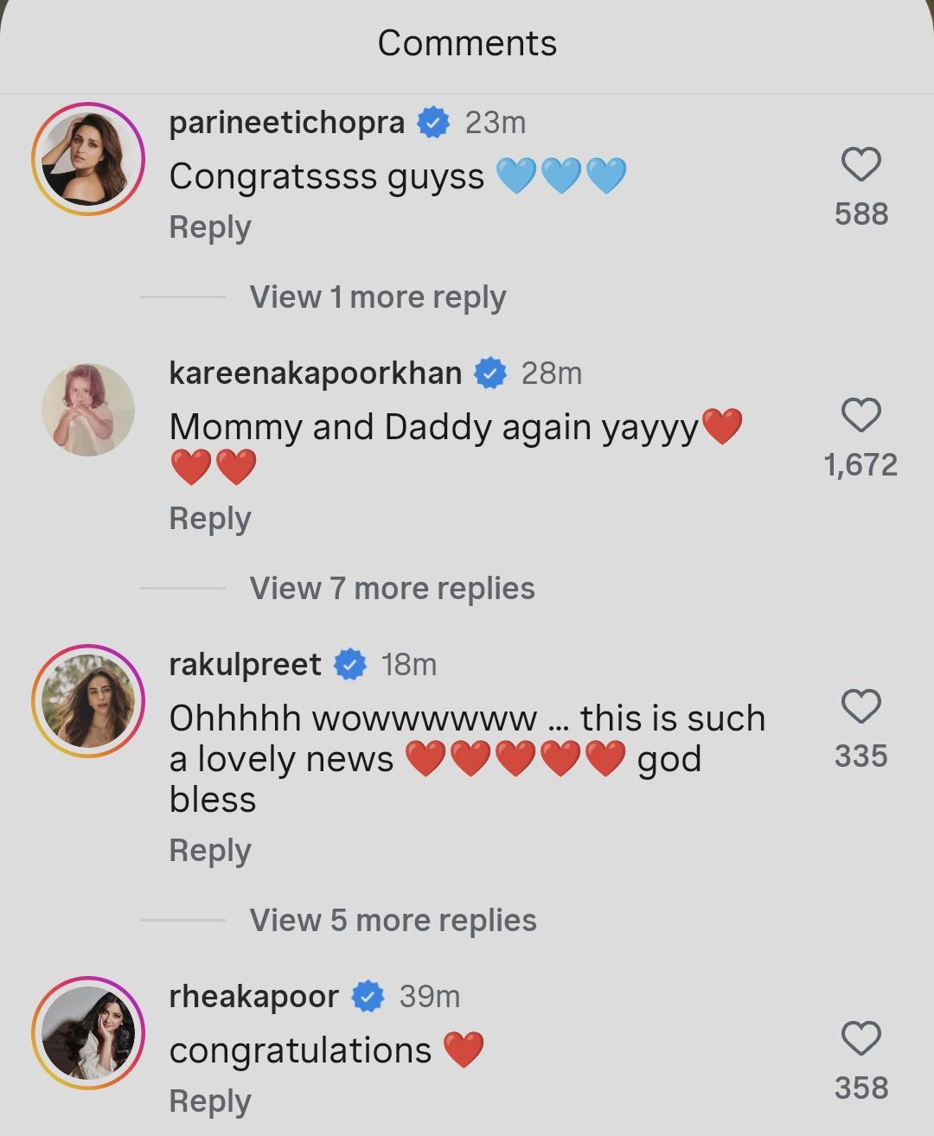Open kareenakapoorkhan's avatar photo
This screenshot has width=934, height=1136.
pyautogui.click(x=88, y=410)
